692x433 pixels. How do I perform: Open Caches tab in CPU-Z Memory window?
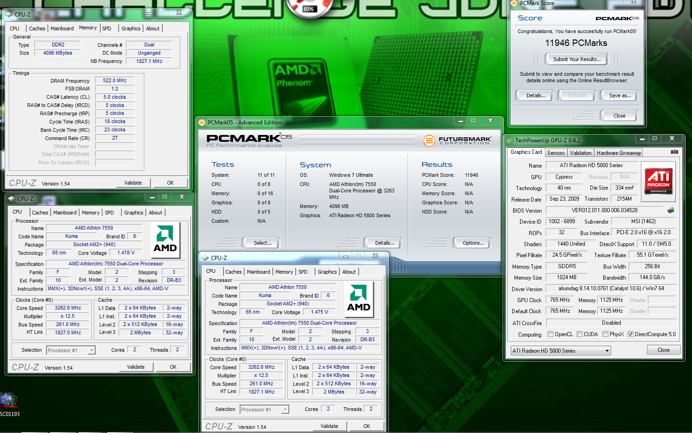pyautogui.click(x=37, y=28)
